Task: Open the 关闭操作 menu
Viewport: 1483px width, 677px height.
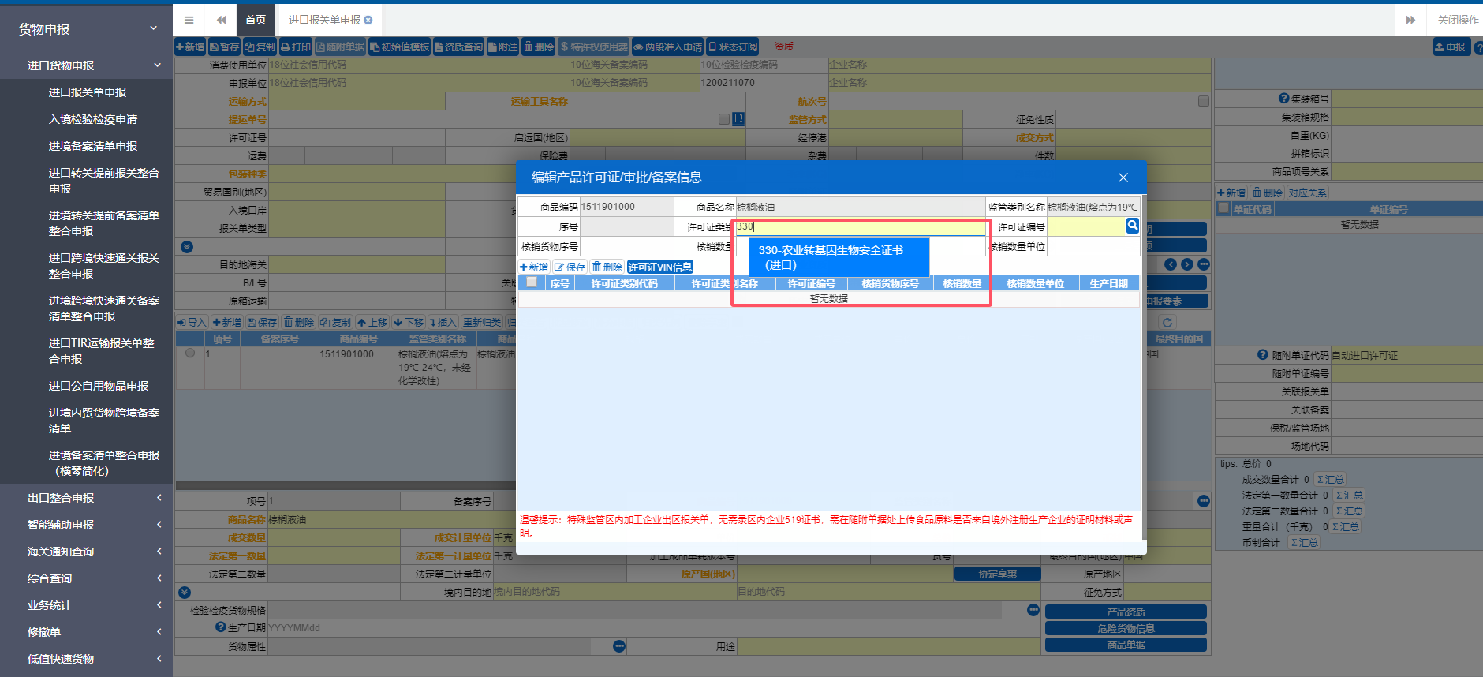Action: coord(1457,20)
